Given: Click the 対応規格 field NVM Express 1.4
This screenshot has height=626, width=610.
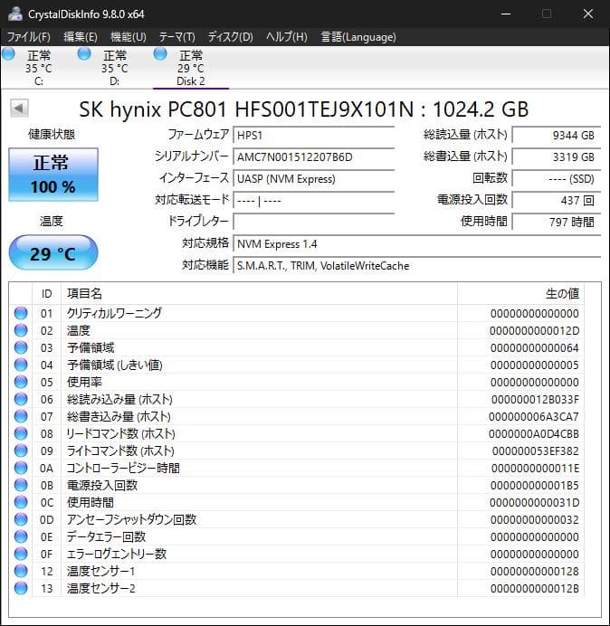Looking at the screenshot, I should pyautogui.click(x=416, y=243).
